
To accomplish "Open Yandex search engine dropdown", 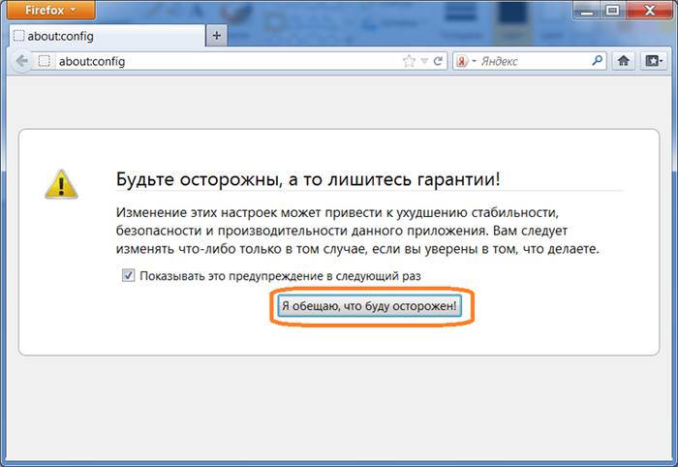I will [x=465, y=61].
